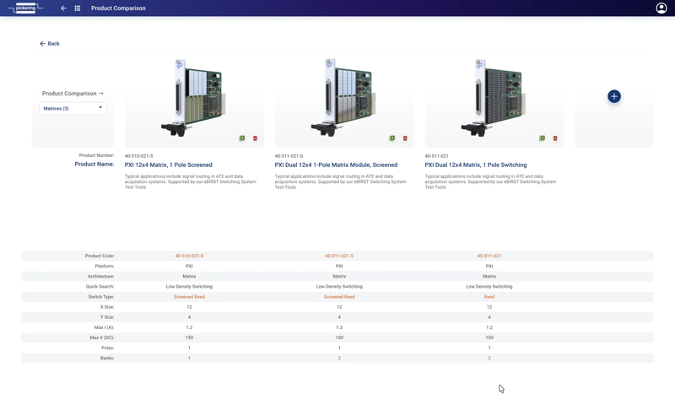Click the Max V (DC) row label
Image resolution: width=675 pixels, height=394 pixels.
(x=102, y=337)
